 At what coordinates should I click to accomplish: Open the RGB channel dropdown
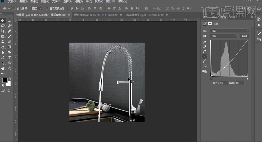224,36
